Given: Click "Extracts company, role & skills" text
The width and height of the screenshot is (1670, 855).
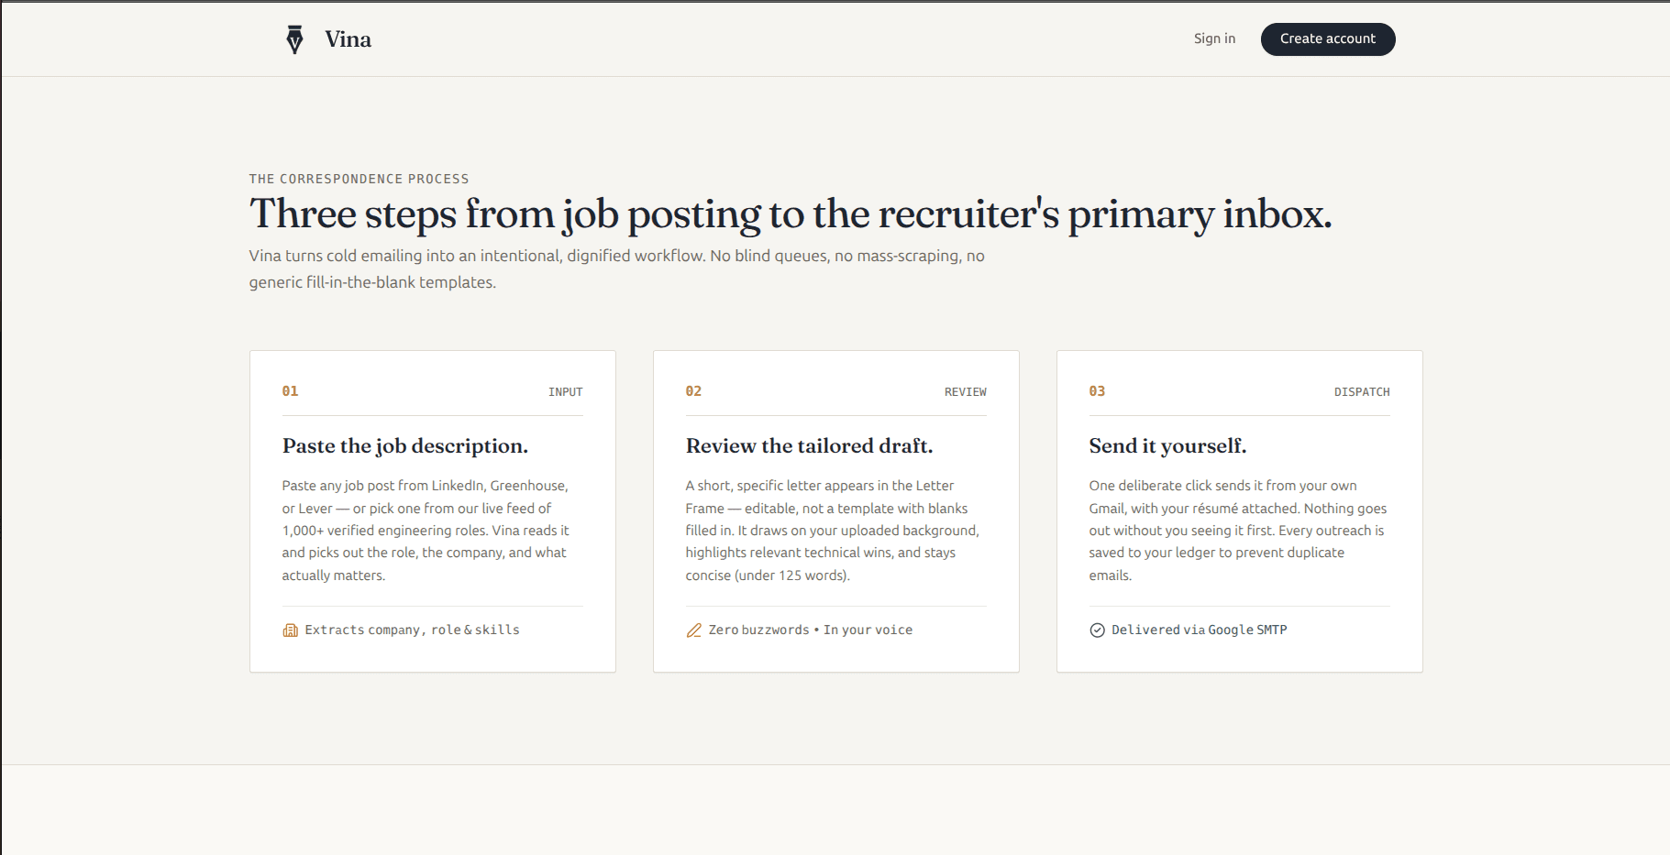Looking at the screenshot, I should click(412, 630).
